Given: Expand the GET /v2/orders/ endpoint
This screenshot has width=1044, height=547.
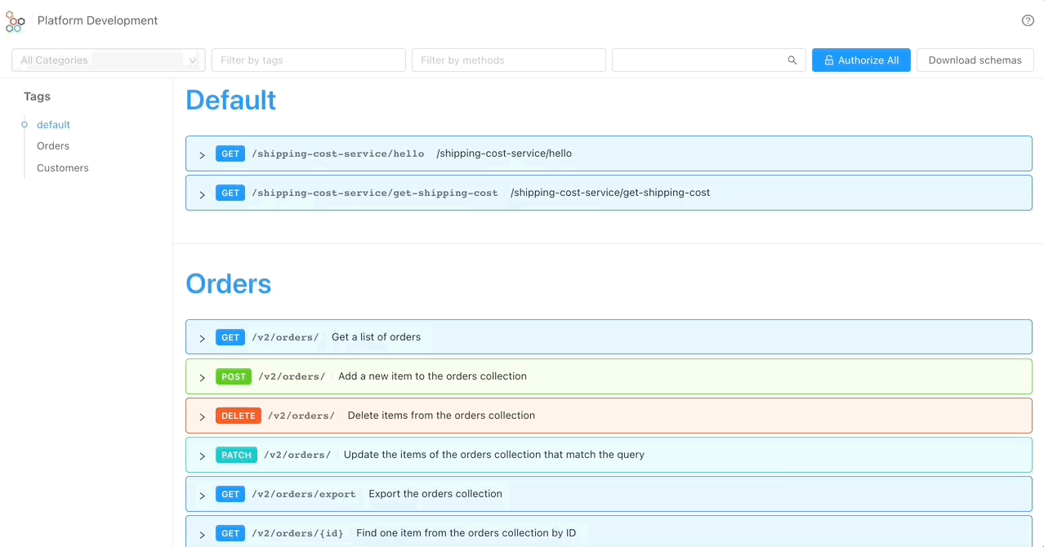Looking at the screenshot, I should coord(202,337).
